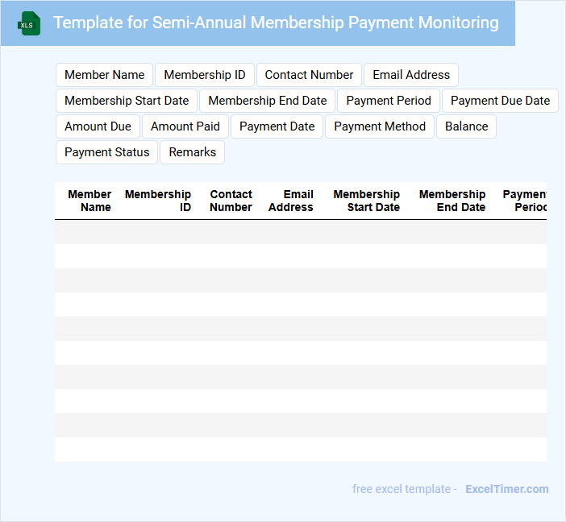Select the Member Name tag

click(104, 75)
